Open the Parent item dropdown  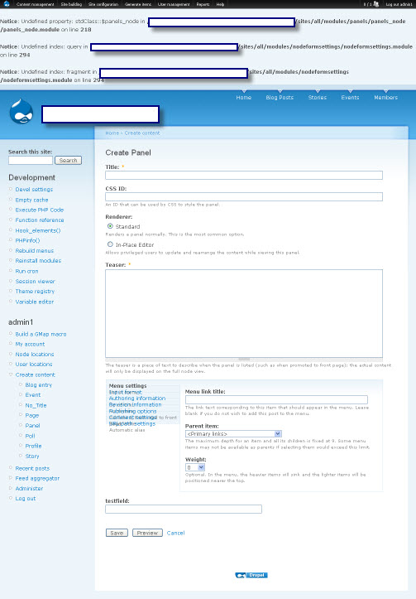(233, 433)
